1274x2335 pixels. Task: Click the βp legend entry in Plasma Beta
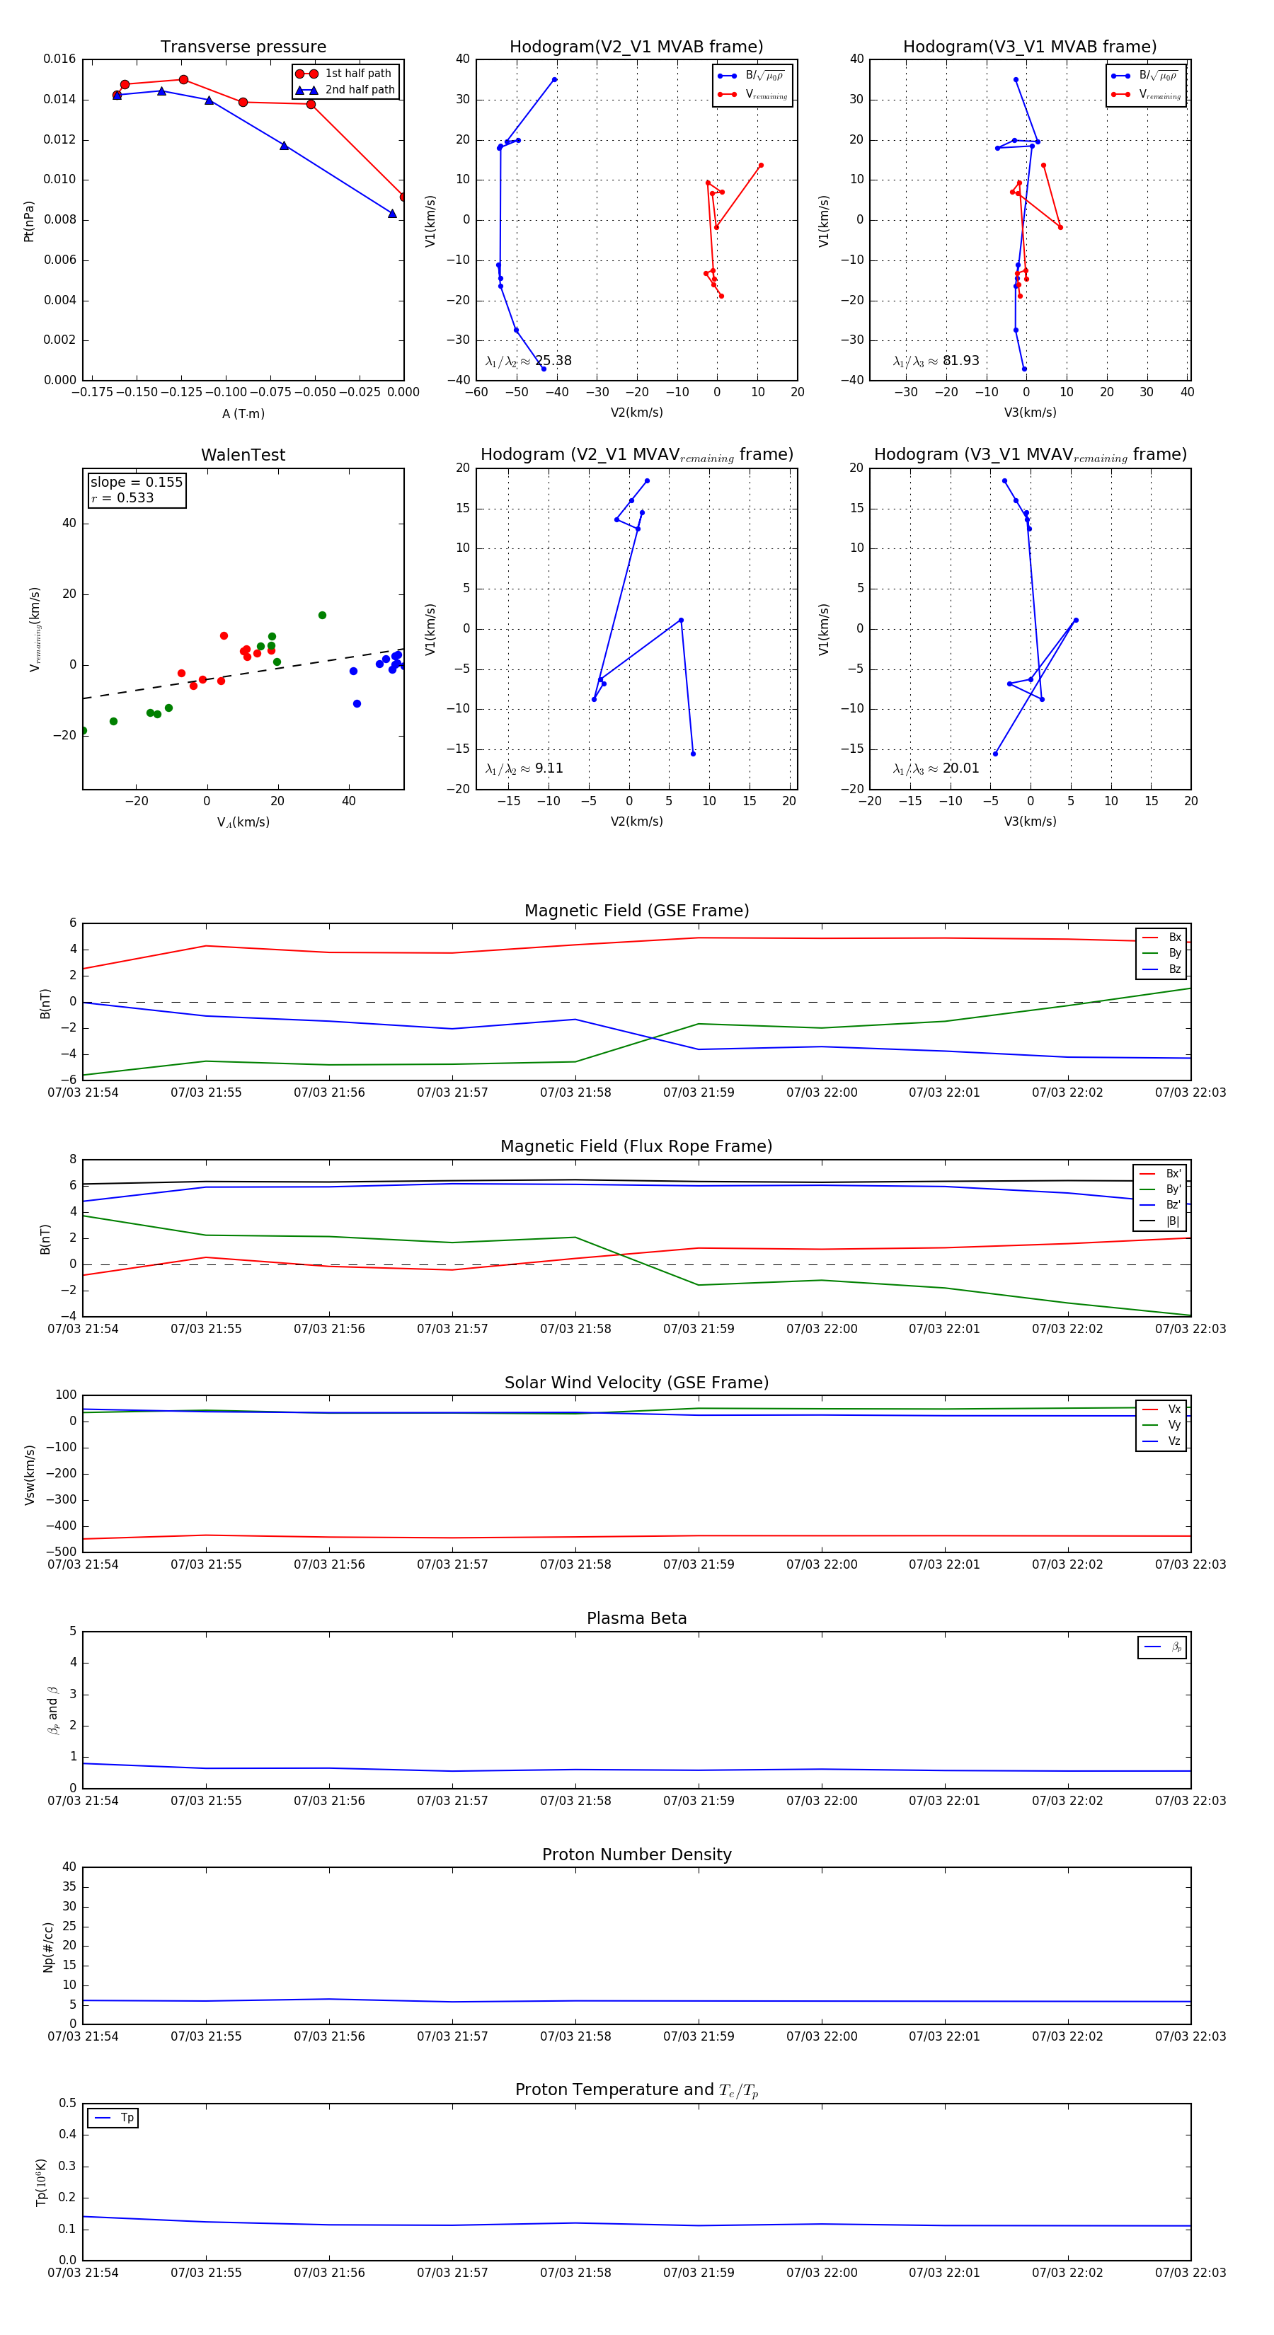[1162, 1647]
